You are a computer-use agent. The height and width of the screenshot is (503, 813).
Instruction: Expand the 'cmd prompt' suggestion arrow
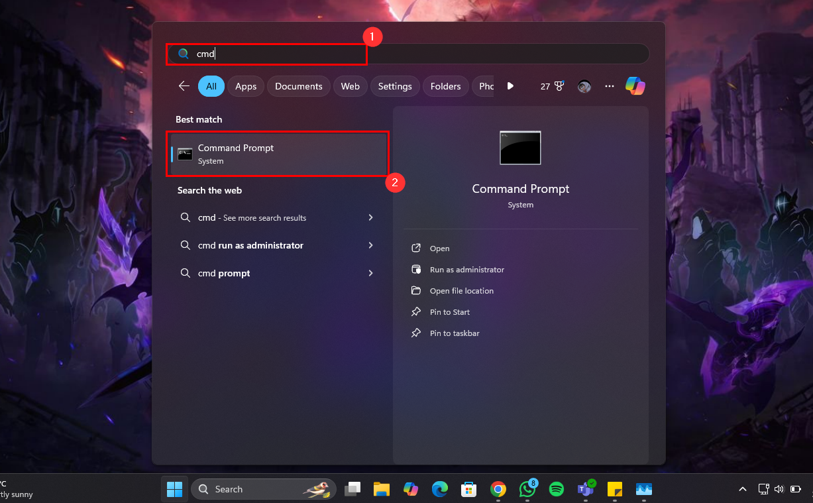(370, 273)
